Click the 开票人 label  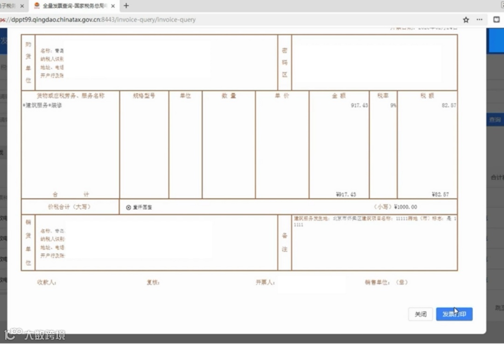(265, 282)
